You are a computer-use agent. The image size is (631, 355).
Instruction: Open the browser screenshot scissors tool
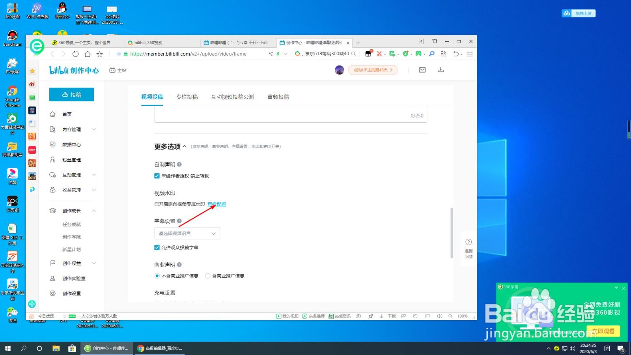point(379,54)
